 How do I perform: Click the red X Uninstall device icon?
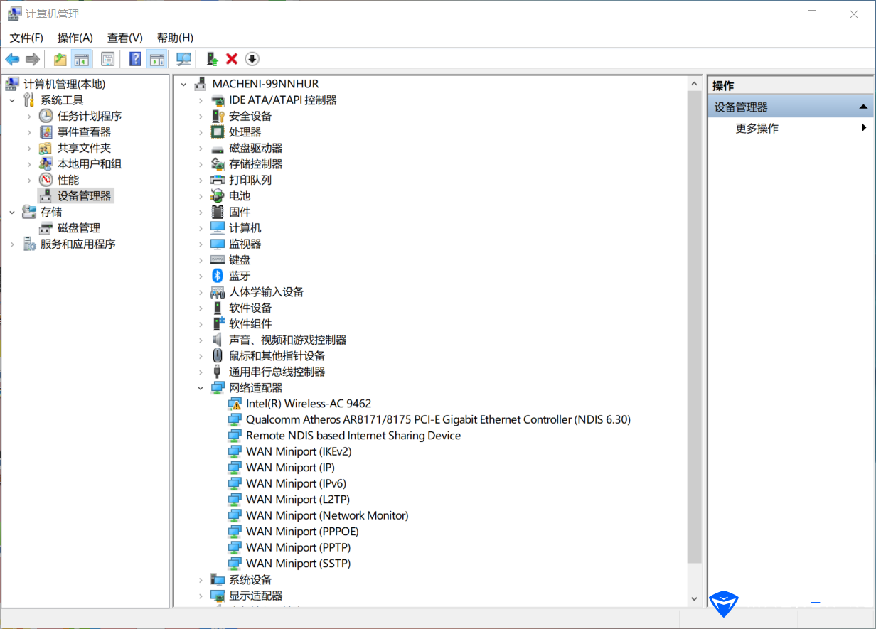(232, 59)
